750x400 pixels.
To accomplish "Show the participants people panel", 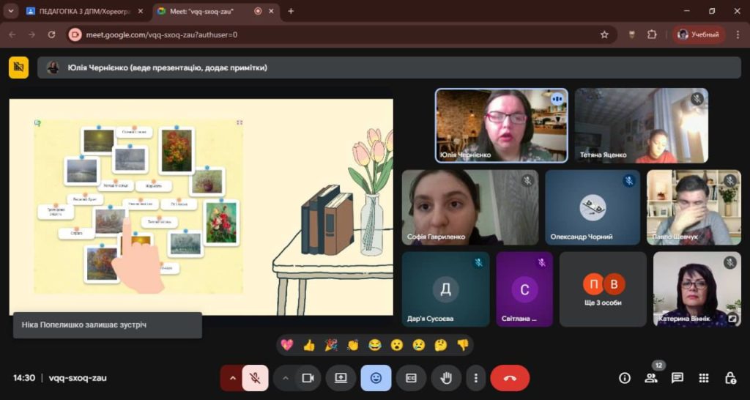I will click(x=650, y=378).
